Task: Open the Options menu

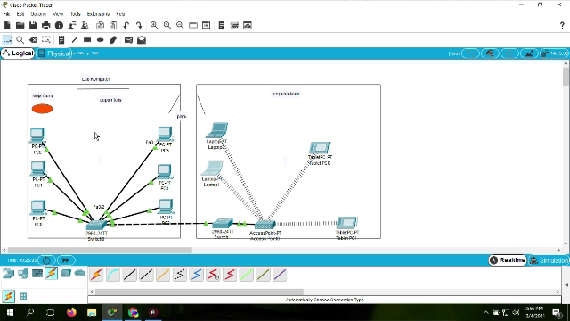Action: (x=38, y=14)
